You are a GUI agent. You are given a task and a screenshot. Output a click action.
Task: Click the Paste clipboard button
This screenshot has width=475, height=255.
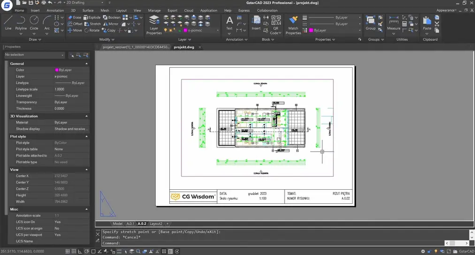pos(427,23)
